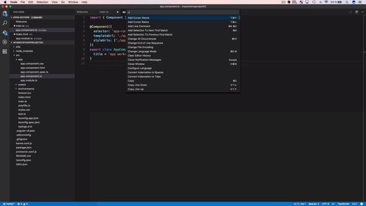Choose Convert Indentation to Spaces

(183, 73)
